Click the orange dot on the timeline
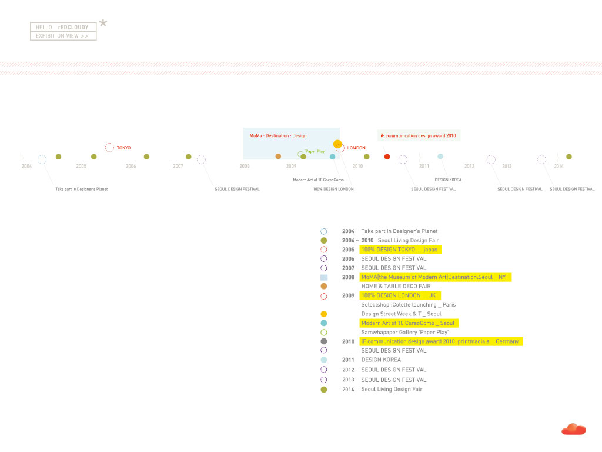The image size is (602, 452). coord(278,157)
